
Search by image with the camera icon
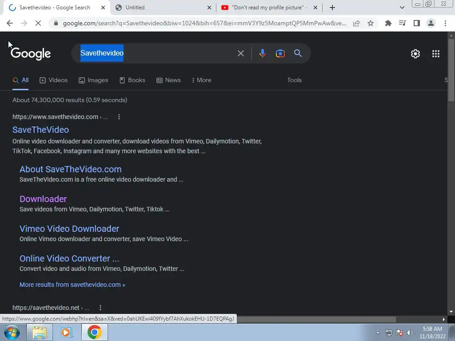(x=280, y=53)
